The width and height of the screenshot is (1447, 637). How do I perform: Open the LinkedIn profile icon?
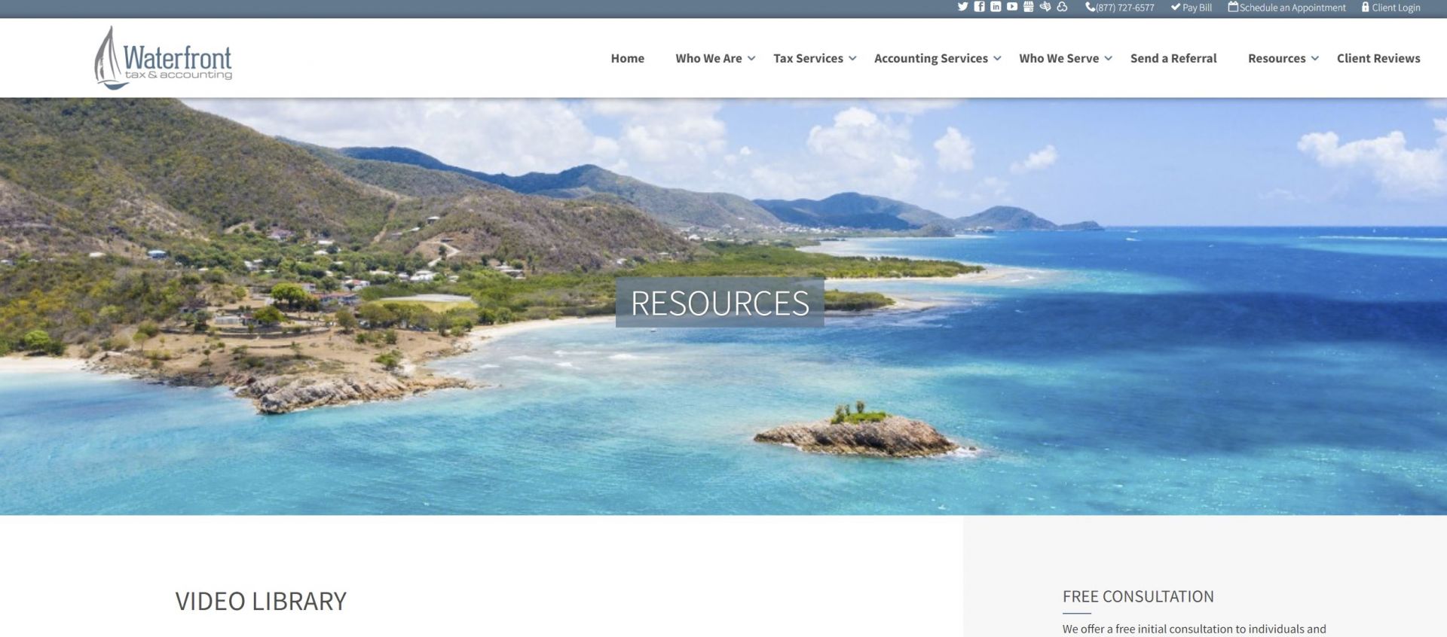pos(996,7)
